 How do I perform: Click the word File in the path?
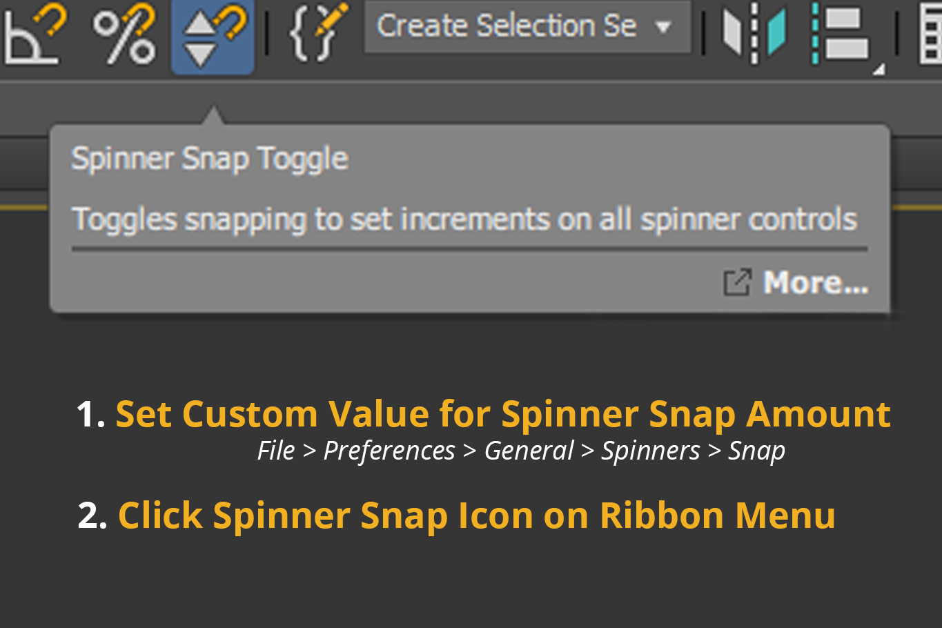click(x=276, y=451)
